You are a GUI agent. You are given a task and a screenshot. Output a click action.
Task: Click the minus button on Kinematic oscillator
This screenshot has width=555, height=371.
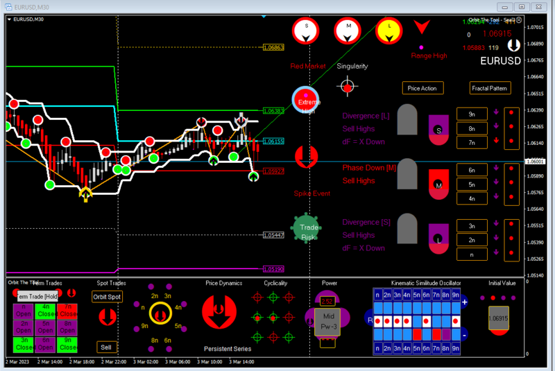(464, 334)
